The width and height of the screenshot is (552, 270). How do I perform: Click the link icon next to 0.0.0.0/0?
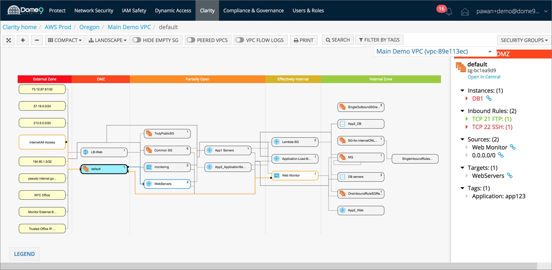501,155
